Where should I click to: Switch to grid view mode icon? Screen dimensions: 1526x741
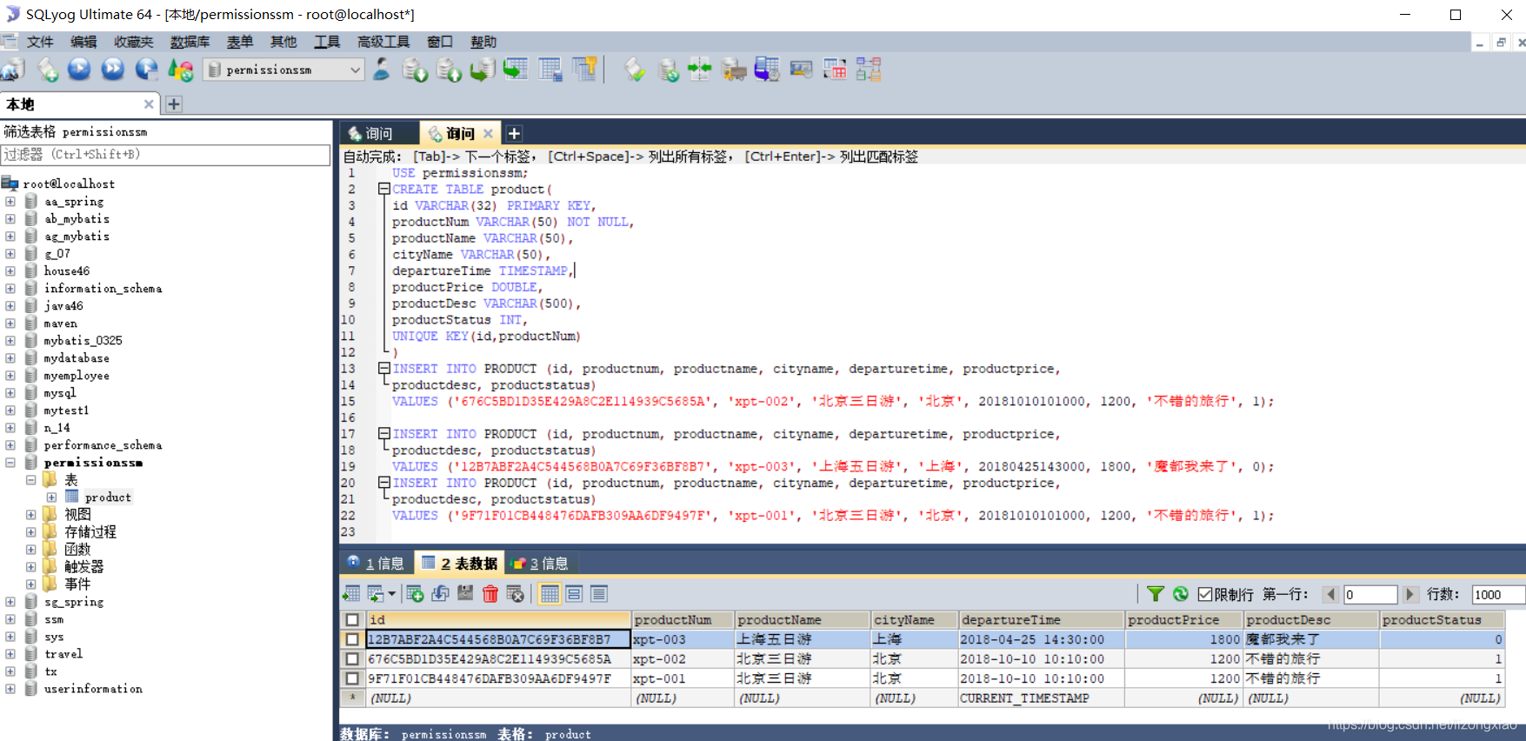[550, 594]
